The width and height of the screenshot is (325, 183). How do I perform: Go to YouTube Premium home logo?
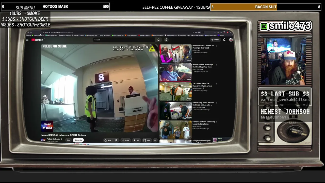37,40
